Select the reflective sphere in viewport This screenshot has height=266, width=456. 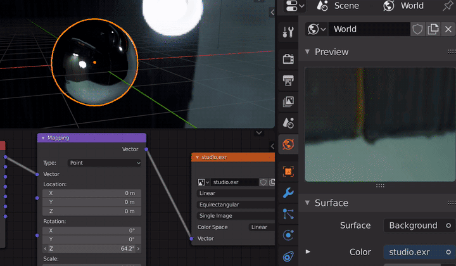click(x=94, y=62)
